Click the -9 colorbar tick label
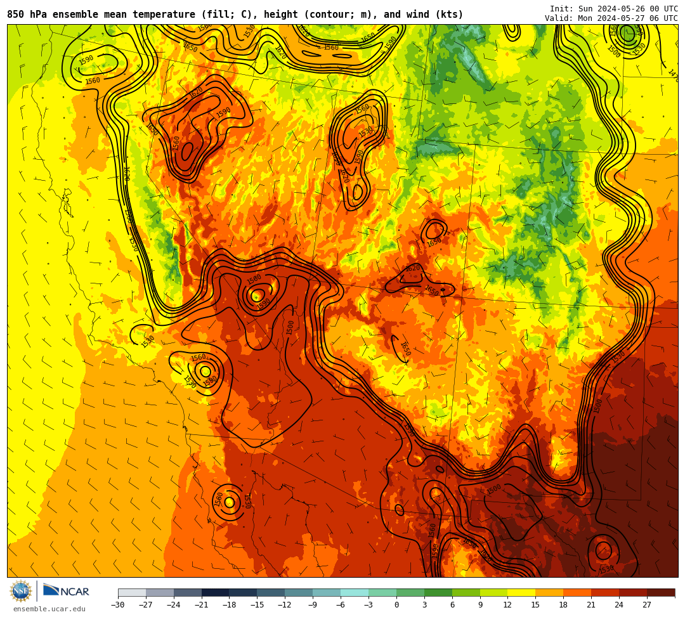The image size is (685, 617). [x=313, y=605]
